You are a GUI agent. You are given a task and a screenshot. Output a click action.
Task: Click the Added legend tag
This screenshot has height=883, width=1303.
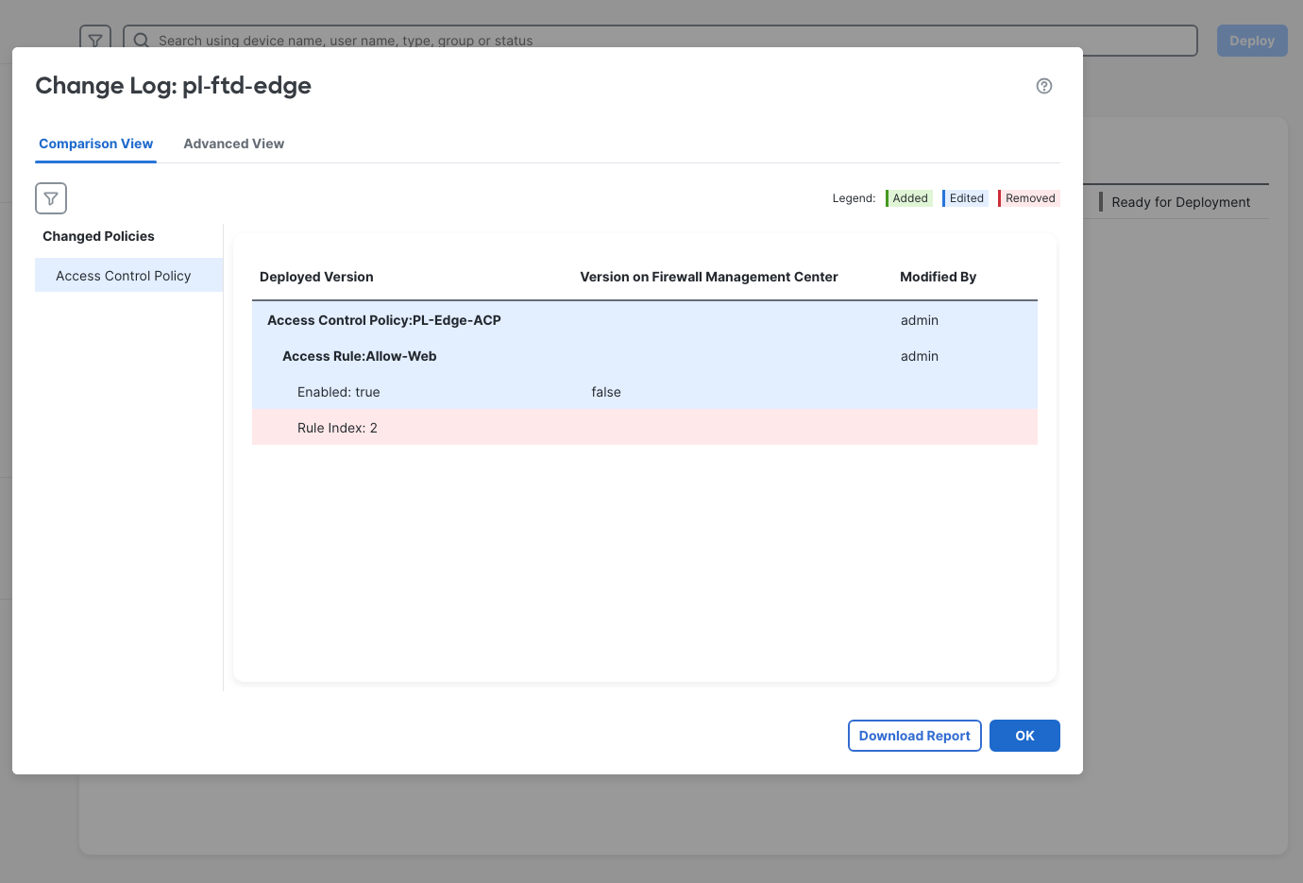(909, 198)
